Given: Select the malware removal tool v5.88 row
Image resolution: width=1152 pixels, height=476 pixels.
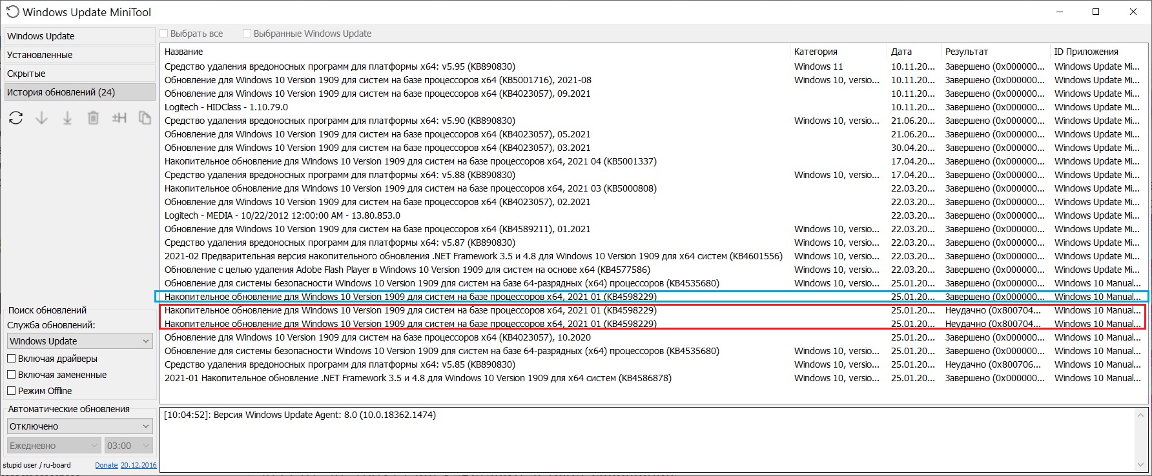Looking at the screenshot, I should point(653,175).
